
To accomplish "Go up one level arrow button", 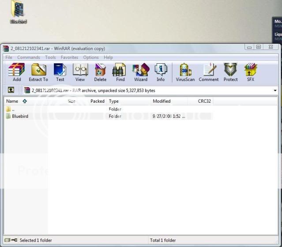I will tap(11, 90).
